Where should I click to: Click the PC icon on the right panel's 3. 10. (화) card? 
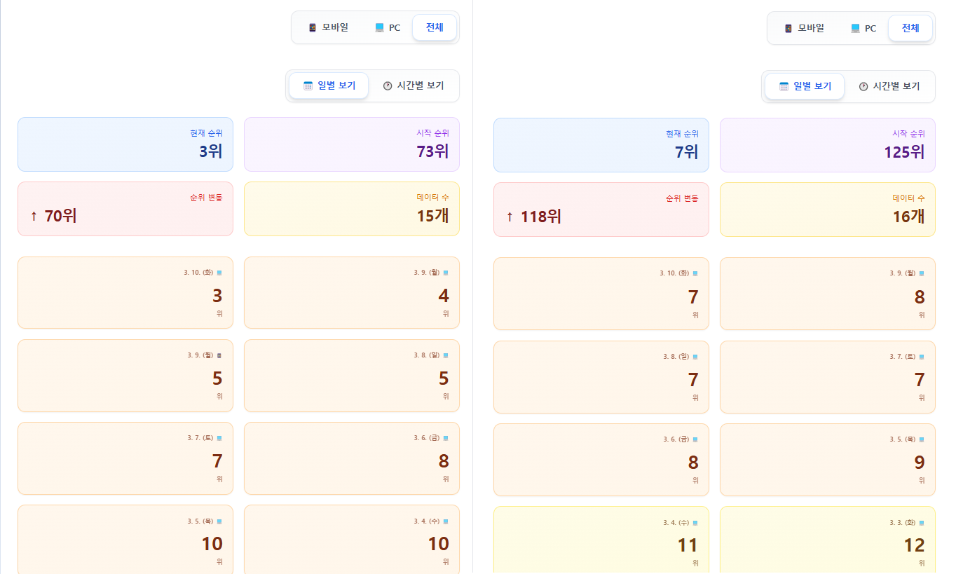[695, 273]
